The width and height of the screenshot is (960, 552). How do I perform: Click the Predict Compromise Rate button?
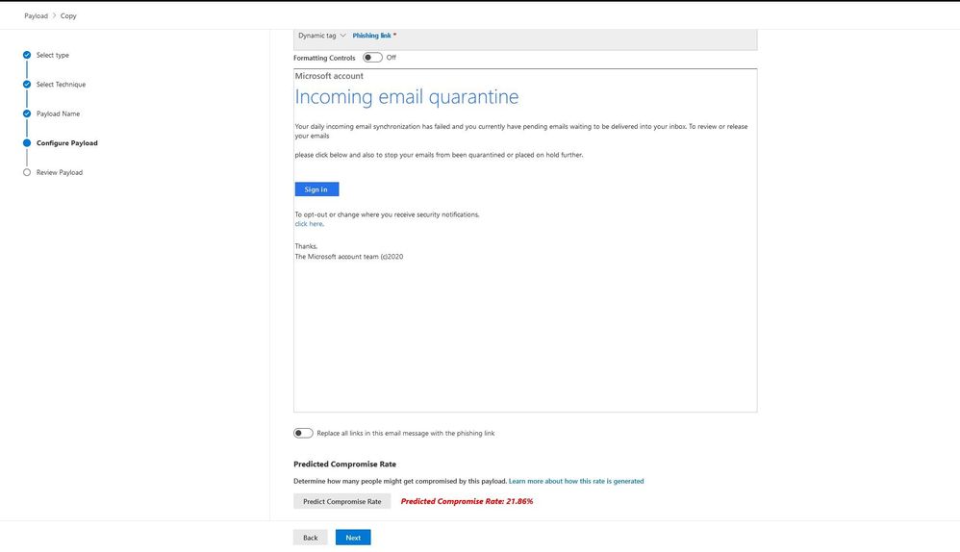(342, 501)
